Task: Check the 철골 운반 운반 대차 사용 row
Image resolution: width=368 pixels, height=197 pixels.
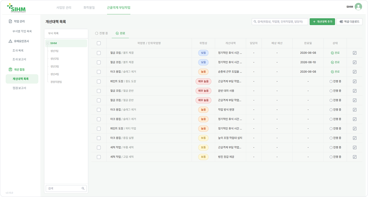Action: (x=99, y=91)
